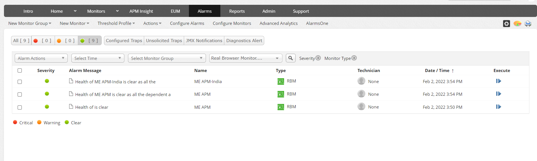This screenshot has width=537, height=161.
Task: Open the Select Time dropdown
Action: (x=98, y=58)
